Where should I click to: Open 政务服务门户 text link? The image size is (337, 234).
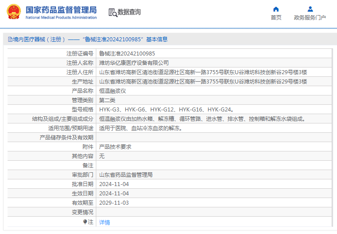[x=310, y=18]
